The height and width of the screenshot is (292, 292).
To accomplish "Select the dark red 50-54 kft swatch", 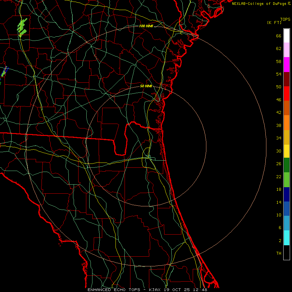I will [286, 79].
